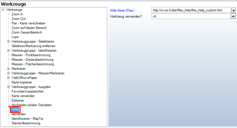Viewport: 237px width, 128px height.
Task: Select WebOffice ePaper tree label
Action: point(24,78)
